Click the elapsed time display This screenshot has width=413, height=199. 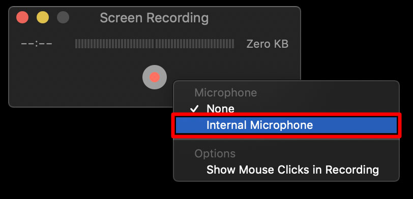coord(37,44)
